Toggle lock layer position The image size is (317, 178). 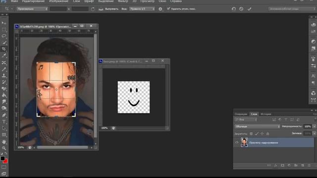point(262,133)
